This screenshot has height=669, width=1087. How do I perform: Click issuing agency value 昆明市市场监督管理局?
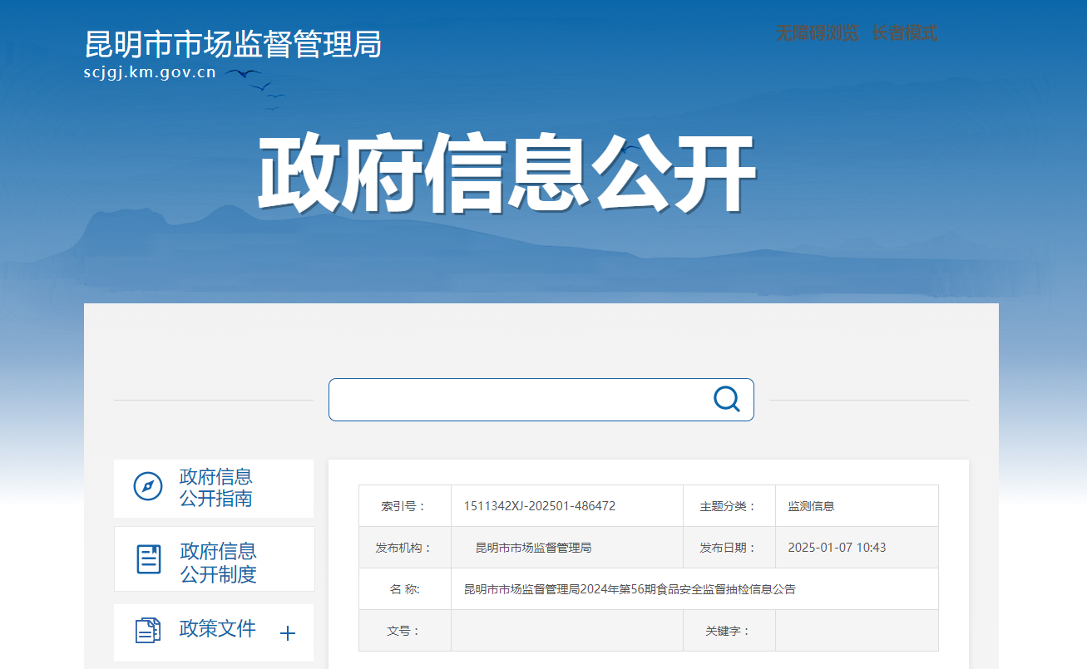coord(533,548)
